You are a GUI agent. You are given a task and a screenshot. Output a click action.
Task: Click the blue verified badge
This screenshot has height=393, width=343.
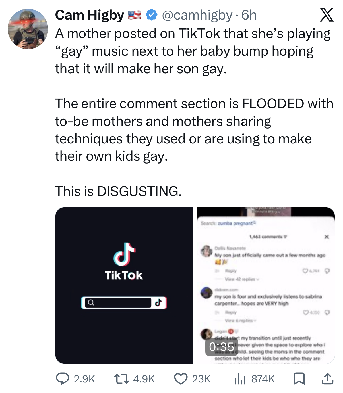[152, 15]
